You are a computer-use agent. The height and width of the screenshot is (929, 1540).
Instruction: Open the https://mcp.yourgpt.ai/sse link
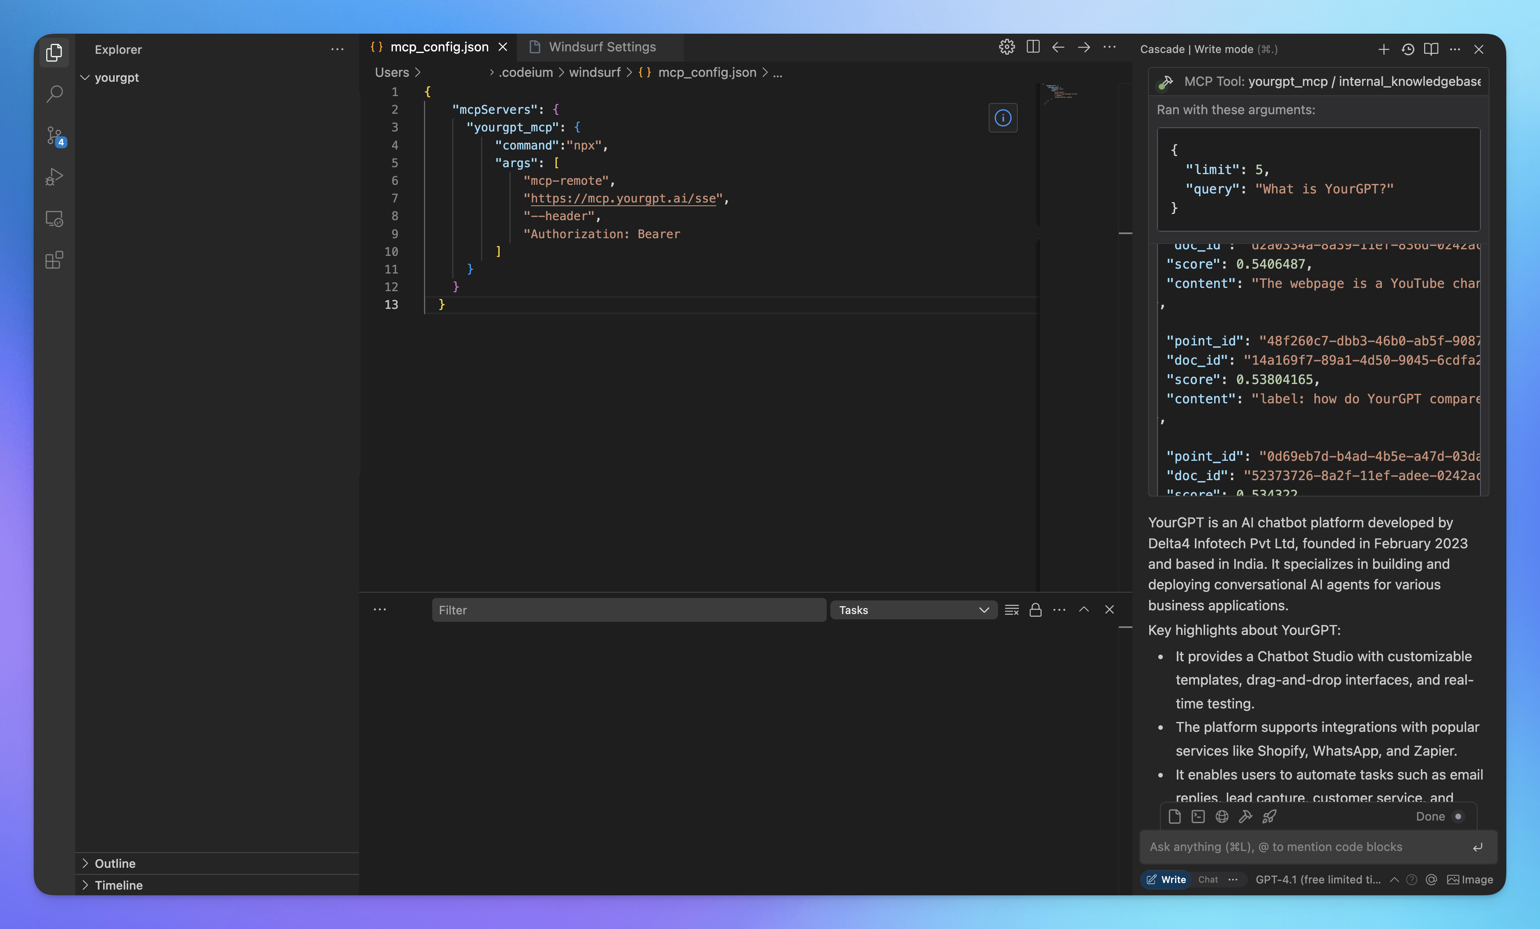pyautogui.click(x=623, y=199)
